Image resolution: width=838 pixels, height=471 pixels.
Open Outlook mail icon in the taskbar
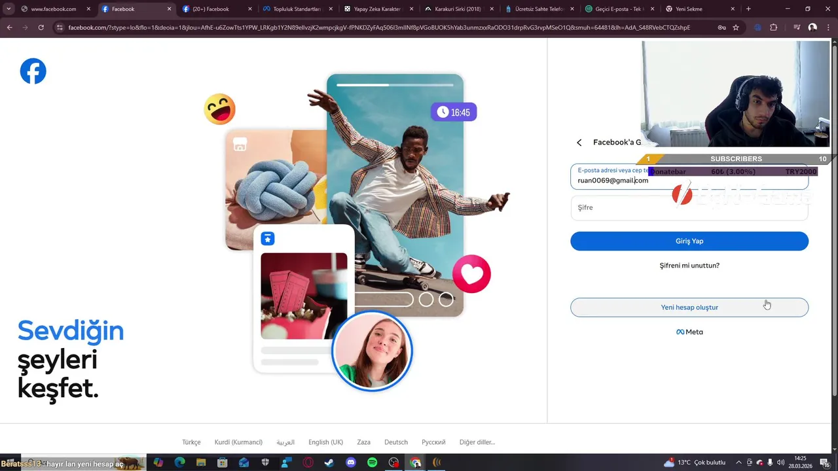point(244,462)
